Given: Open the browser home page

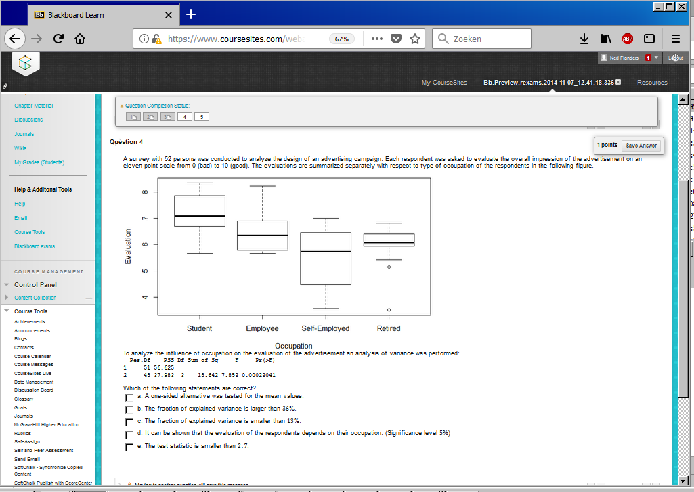Looking at the screenshot, I should coord(80,39).
